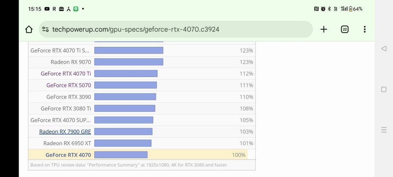393x177 pixels.
Task: Open the Radeon RX 7900 GRE link
Action: pos(65,132)
